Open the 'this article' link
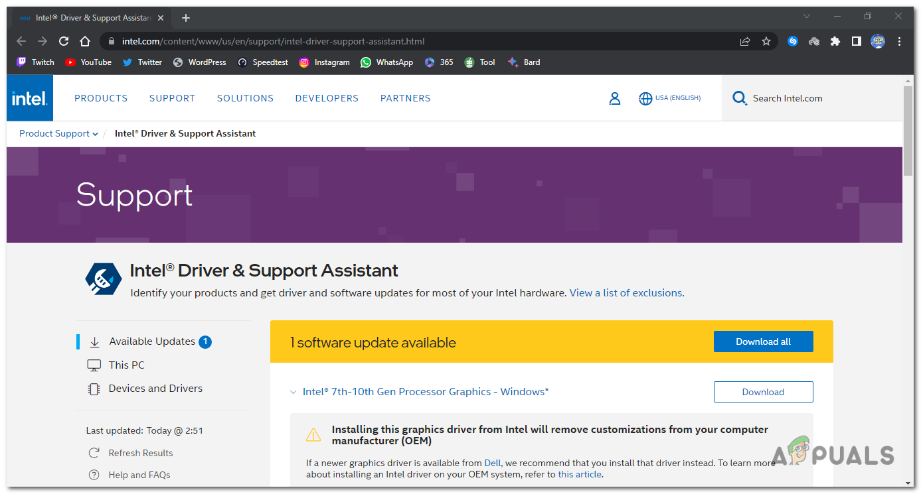The width and height of the screenshot is (921, 494). tap(580, 474)
